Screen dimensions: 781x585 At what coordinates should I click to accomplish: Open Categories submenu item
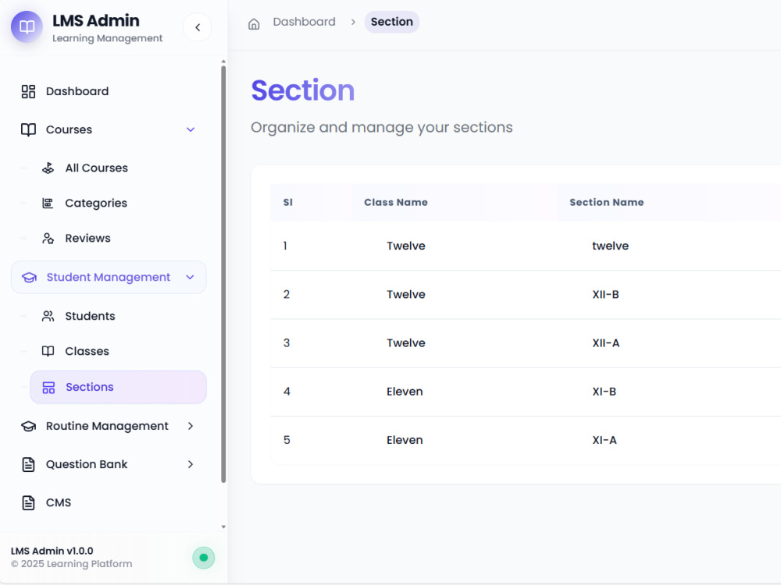click(x=96, y=203)
